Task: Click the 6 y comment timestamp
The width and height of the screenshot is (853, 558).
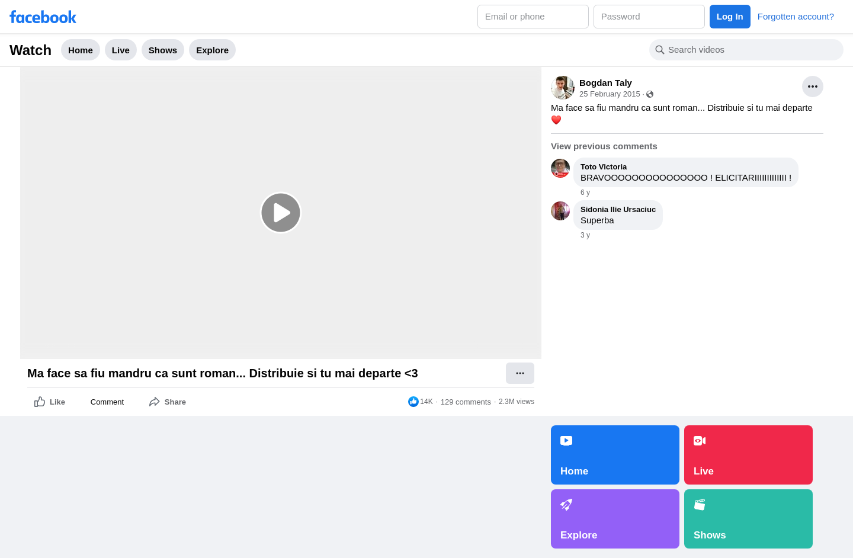Action: pos(585,193)
